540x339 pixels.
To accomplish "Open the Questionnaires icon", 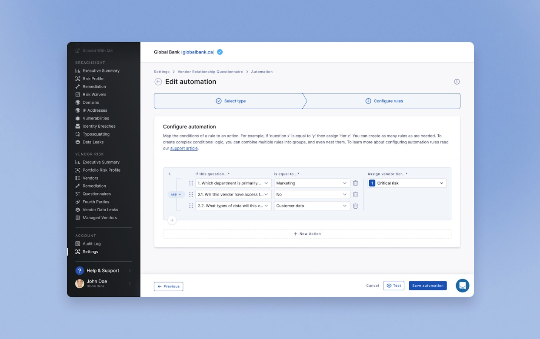I will [78, 194].
